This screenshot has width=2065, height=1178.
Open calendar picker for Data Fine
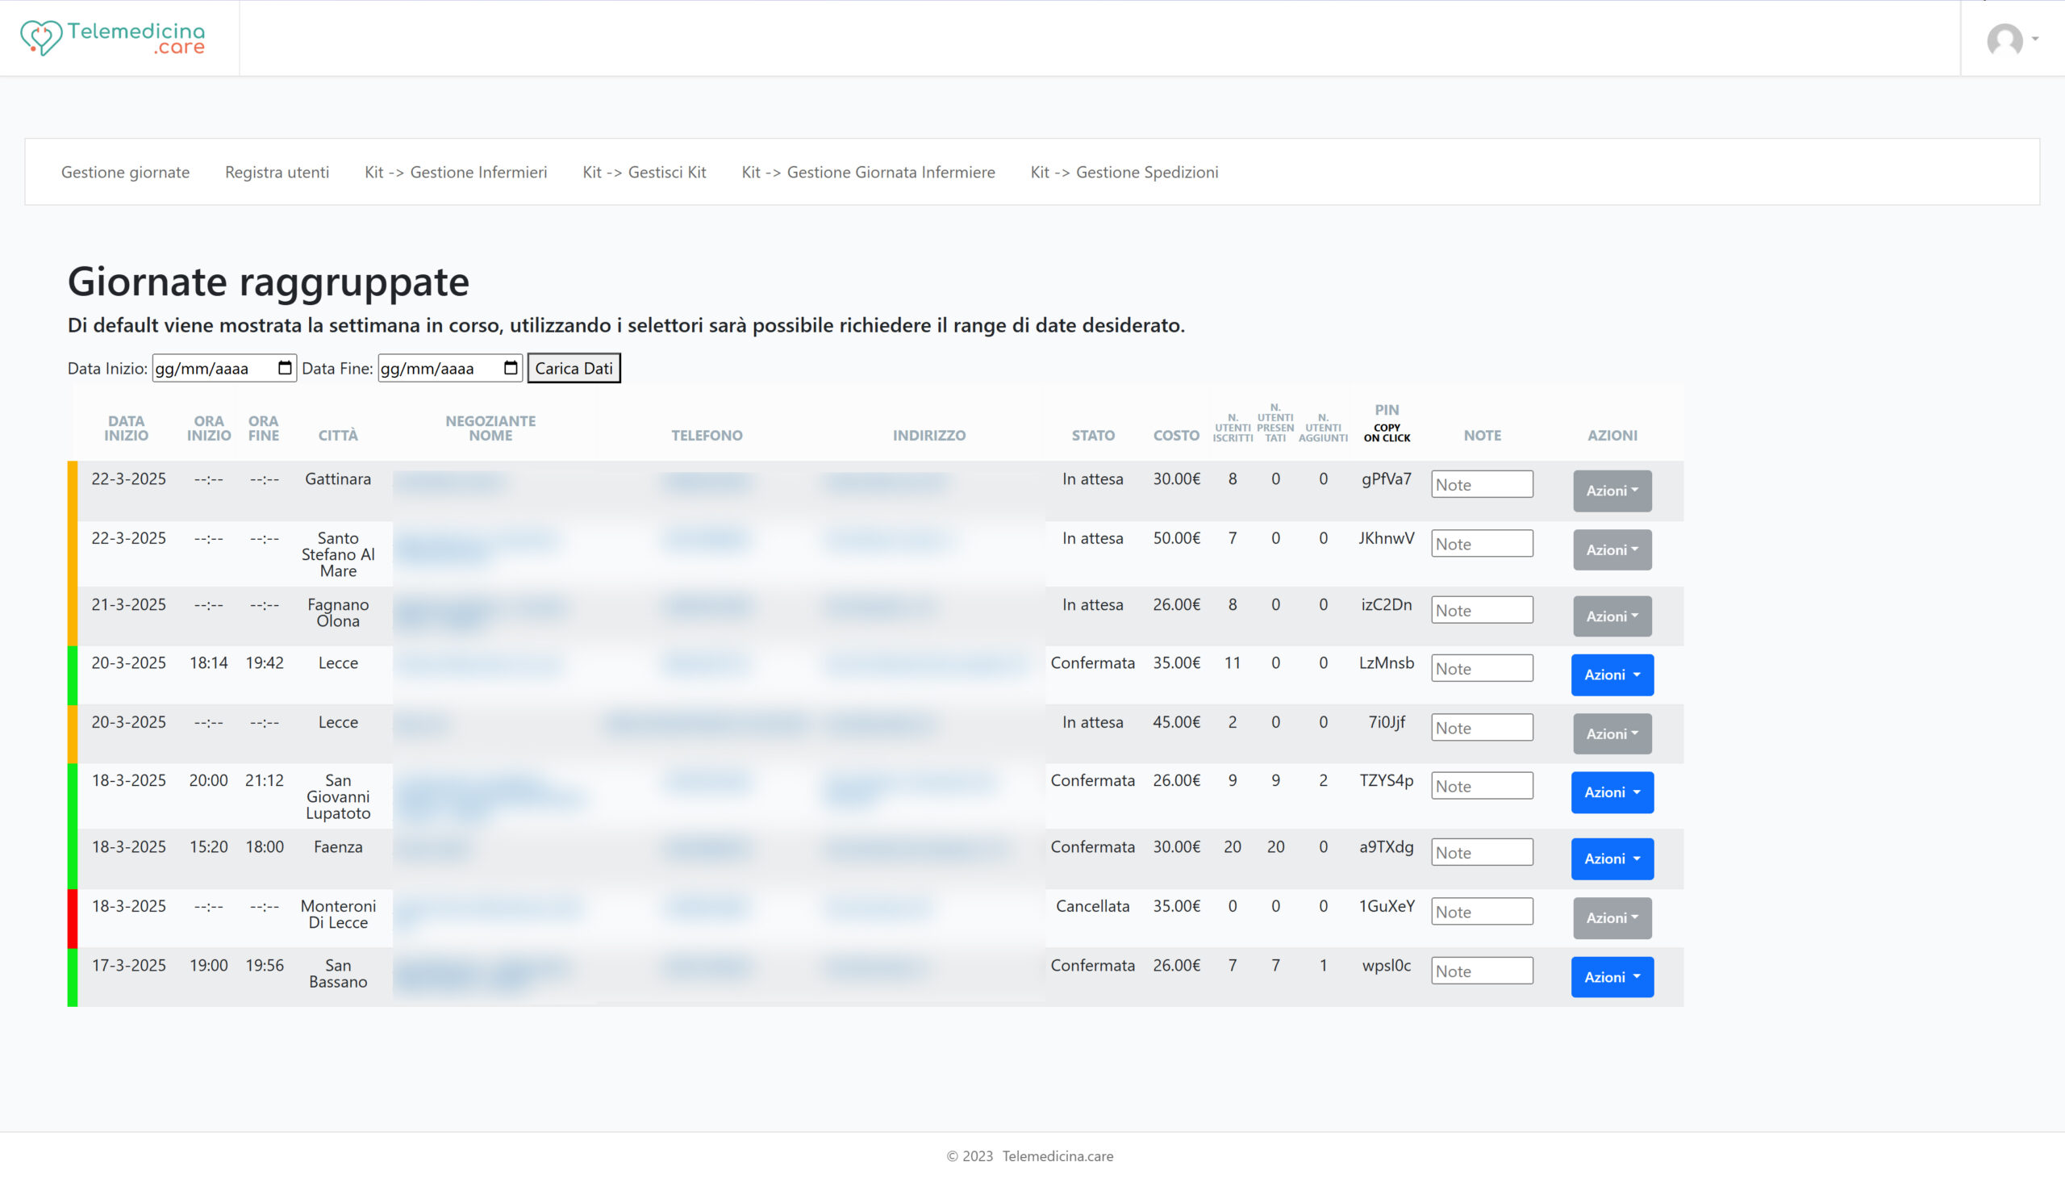coord(511,368)
